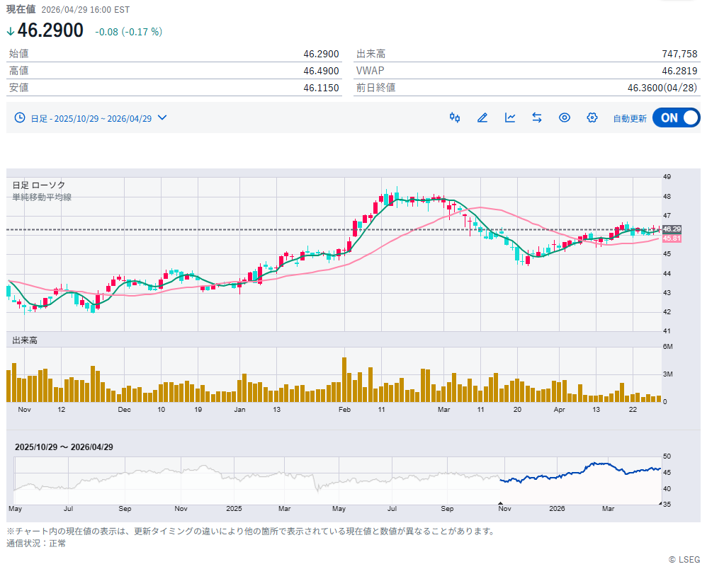Click the blue section of navigator chart
The image size is (707, 569).
click(581, 473)
